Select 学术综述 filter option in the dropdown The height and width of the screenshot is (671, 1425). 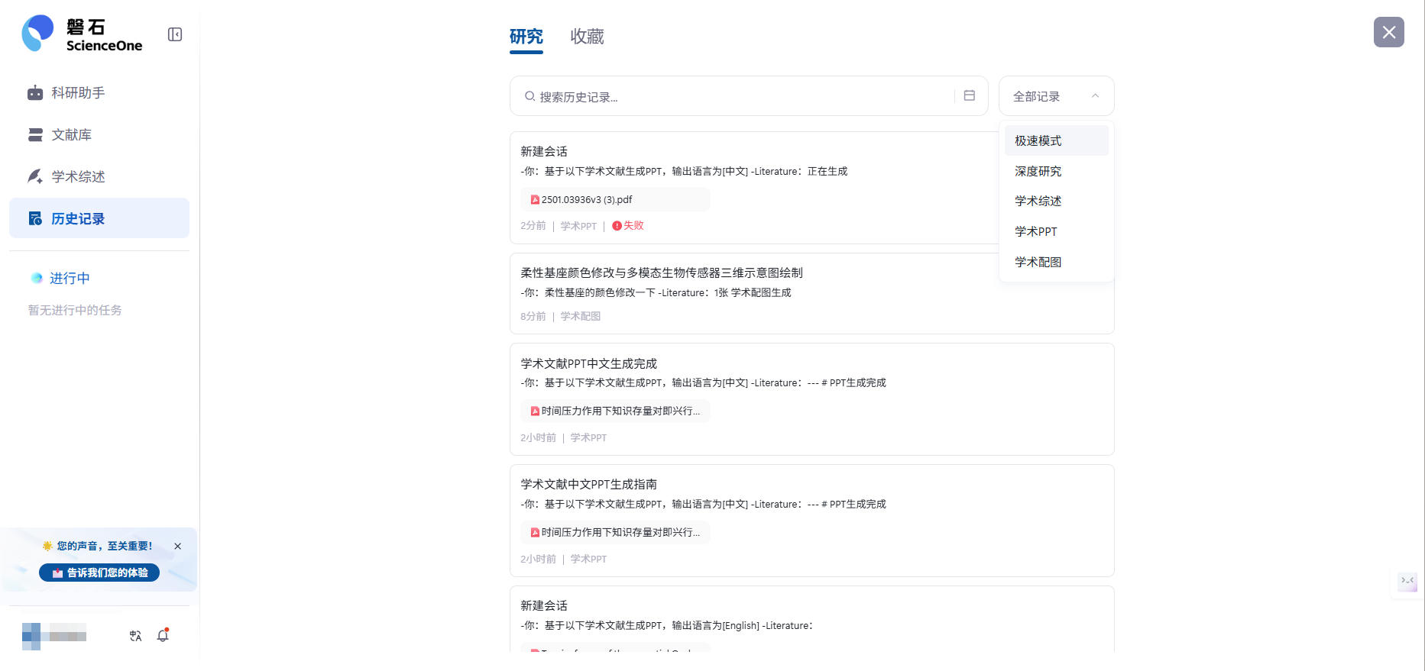1056,201
